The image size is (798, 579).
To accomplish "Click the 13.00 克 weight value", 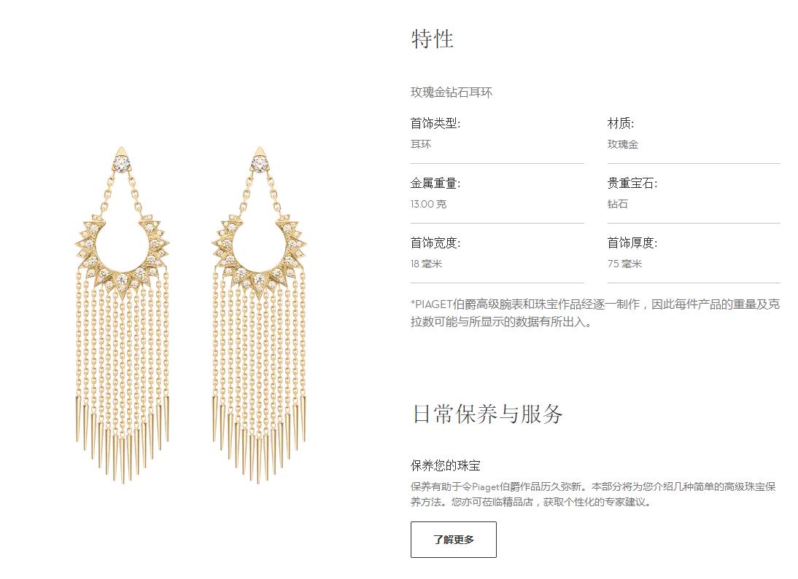I will pos(428,205).
